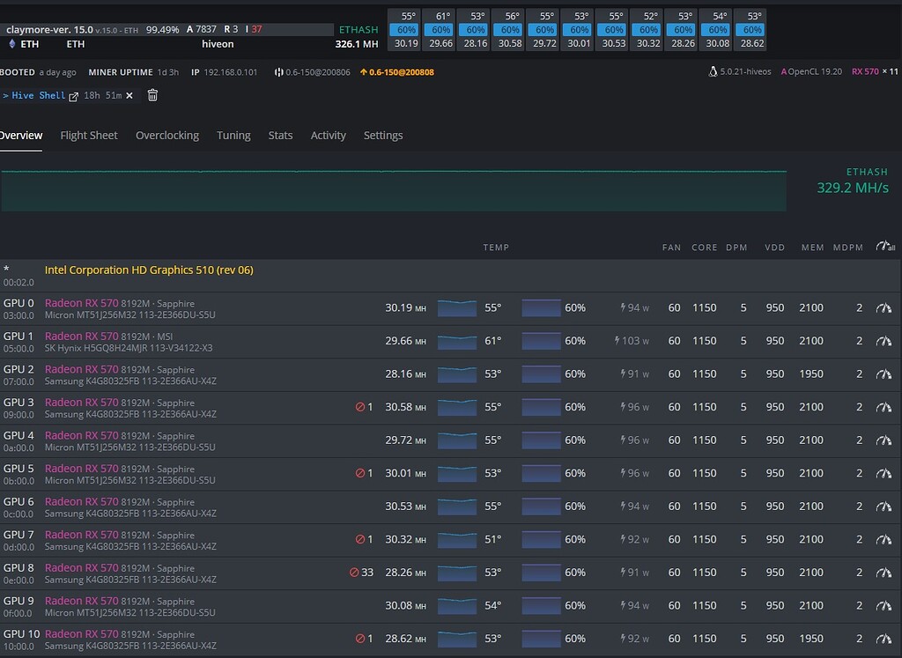Screen dimensions: 902x658
Task: Click the overclock speedometer icon for GPU 3
Action: click(x=883, y=407)
